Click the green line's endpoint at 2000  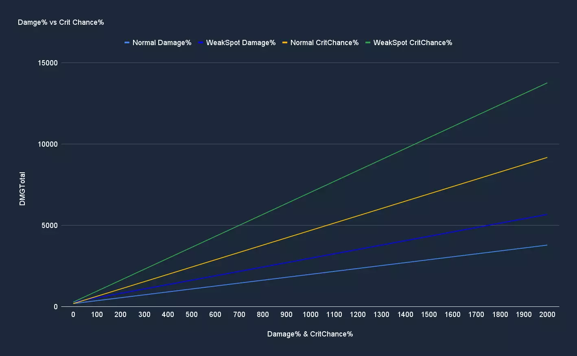(x=547, y=83)
